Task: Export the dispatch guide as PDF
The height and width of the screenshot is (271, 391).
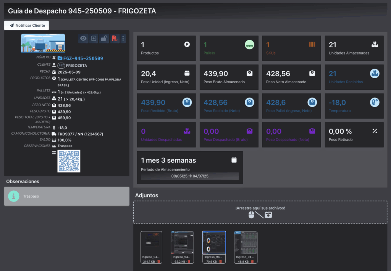Action: coord(115,39)
